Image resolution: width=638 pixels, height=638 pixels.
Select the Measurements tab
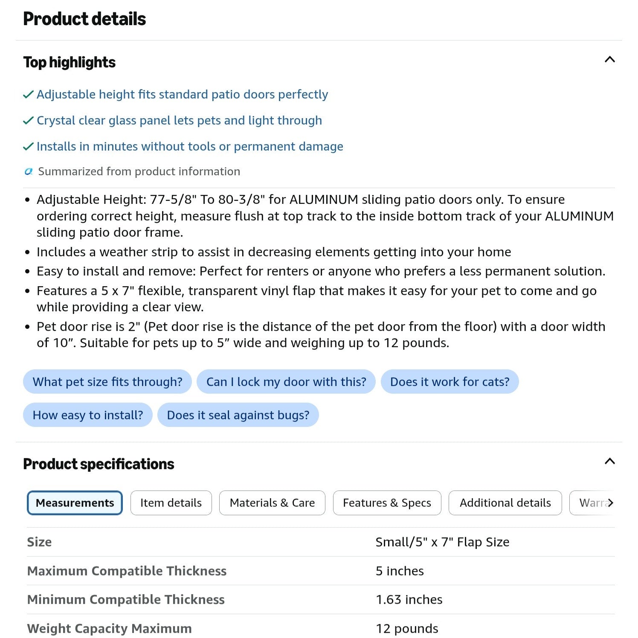coord(75,503)
